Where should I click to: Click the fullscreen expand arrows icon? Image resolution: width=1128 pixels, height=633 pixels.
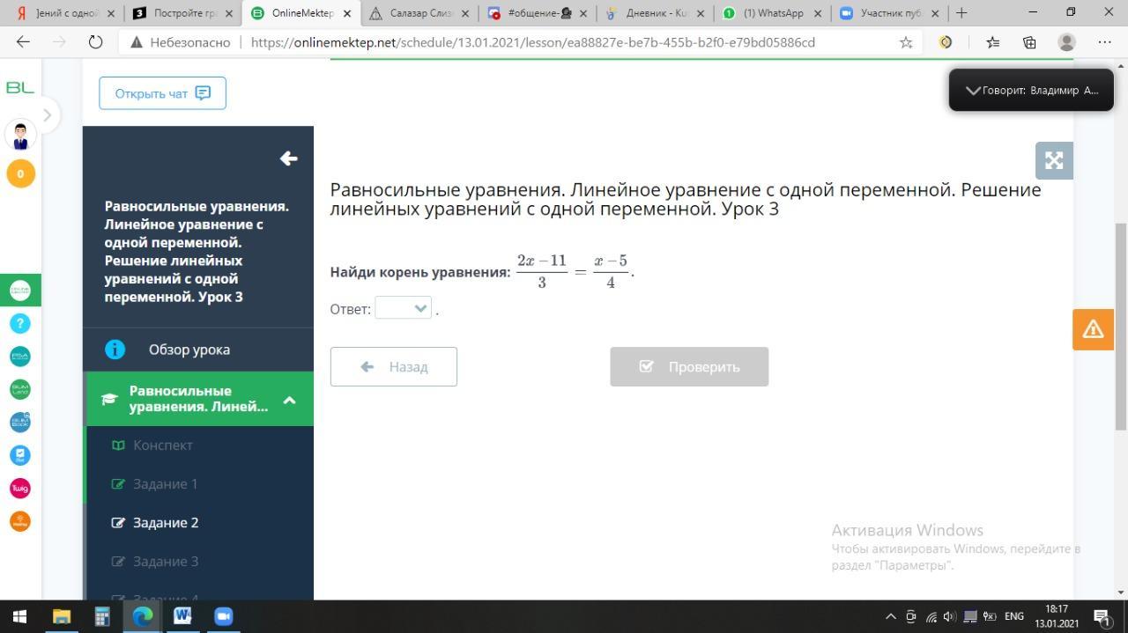[x=1054, y=160]
